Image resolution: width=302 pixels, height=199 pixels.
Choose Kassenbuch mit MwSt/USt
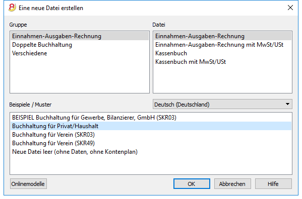pos(222,62)
